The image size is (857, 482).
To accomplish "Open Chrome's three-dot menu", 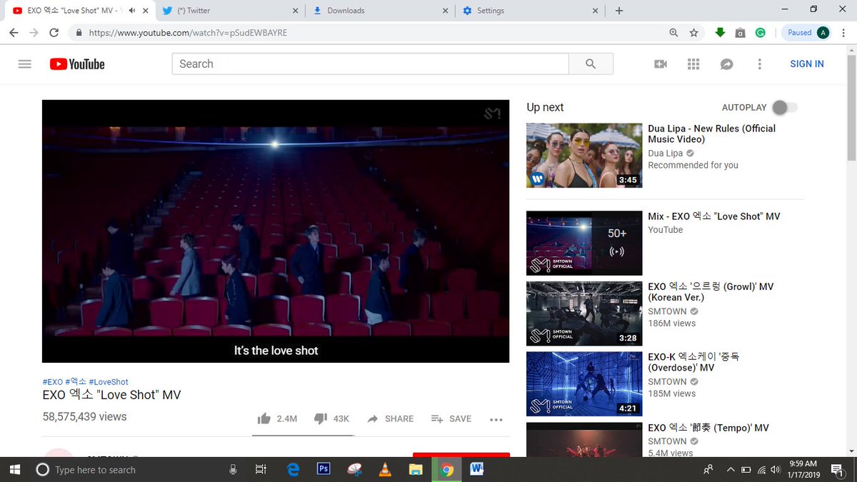I will coord(843,33).
